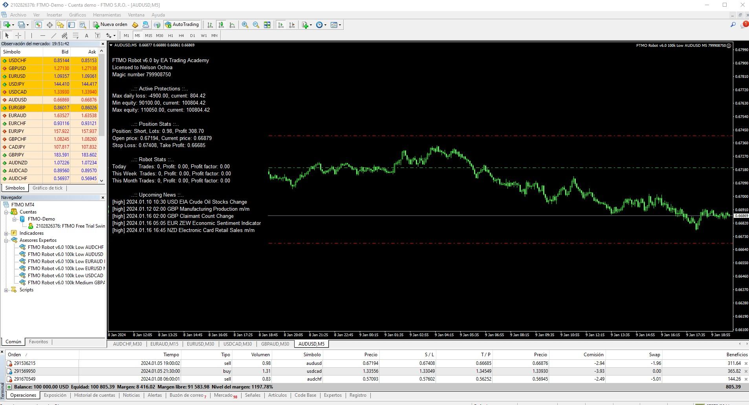
Task: Open the GBPAUD,M30 chart tab
Action: coord(275,344)
